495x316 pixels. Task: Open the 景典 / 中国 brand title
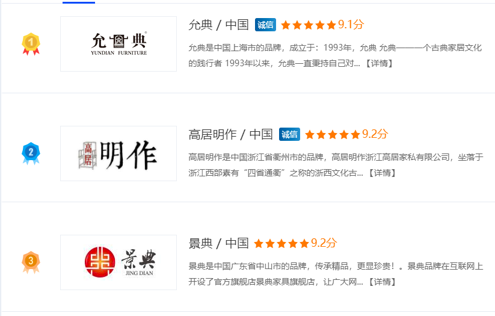click(x=218, y=243)
